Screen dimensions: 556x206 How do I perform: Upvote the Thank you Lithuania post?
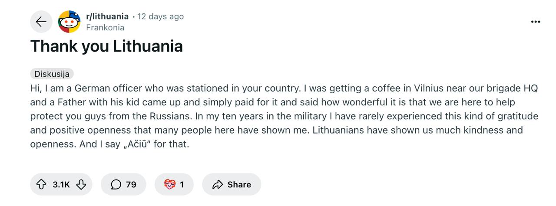tap(41, 185)
